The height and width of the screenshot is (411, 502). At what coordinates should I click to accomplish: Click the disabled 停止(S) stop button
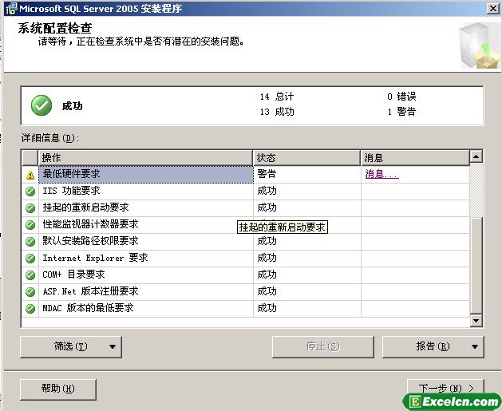pos(322,346)
